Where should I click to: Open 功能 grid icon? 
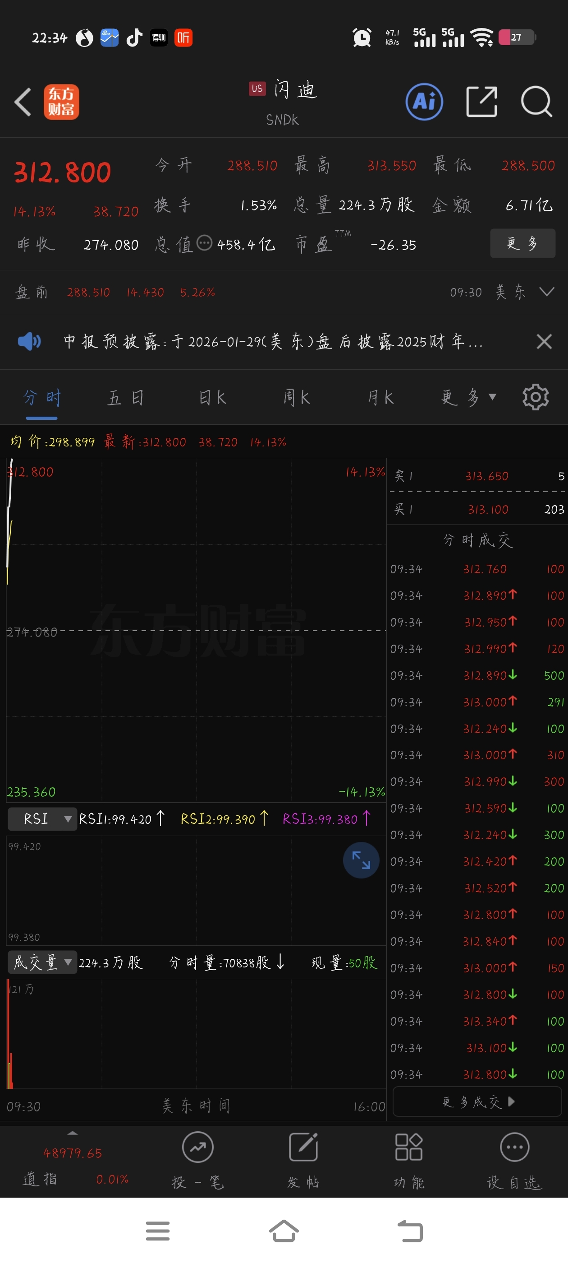coord(409,1147)
